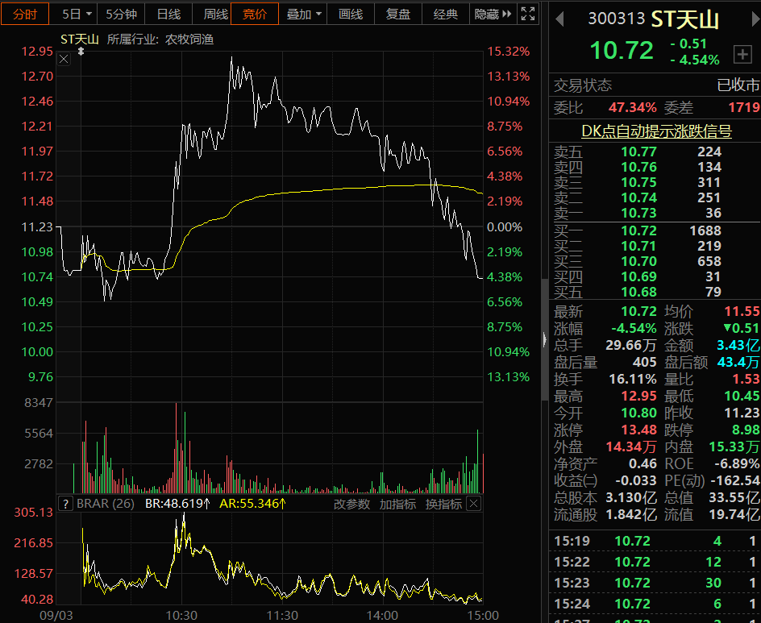The height and width of the screenshot is (623, 761).
Task: Go to previous stock with left arrow
Action: coord(559,19)
